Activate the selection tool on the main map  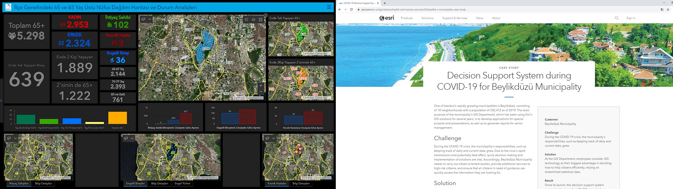click(x=143, y=19)
